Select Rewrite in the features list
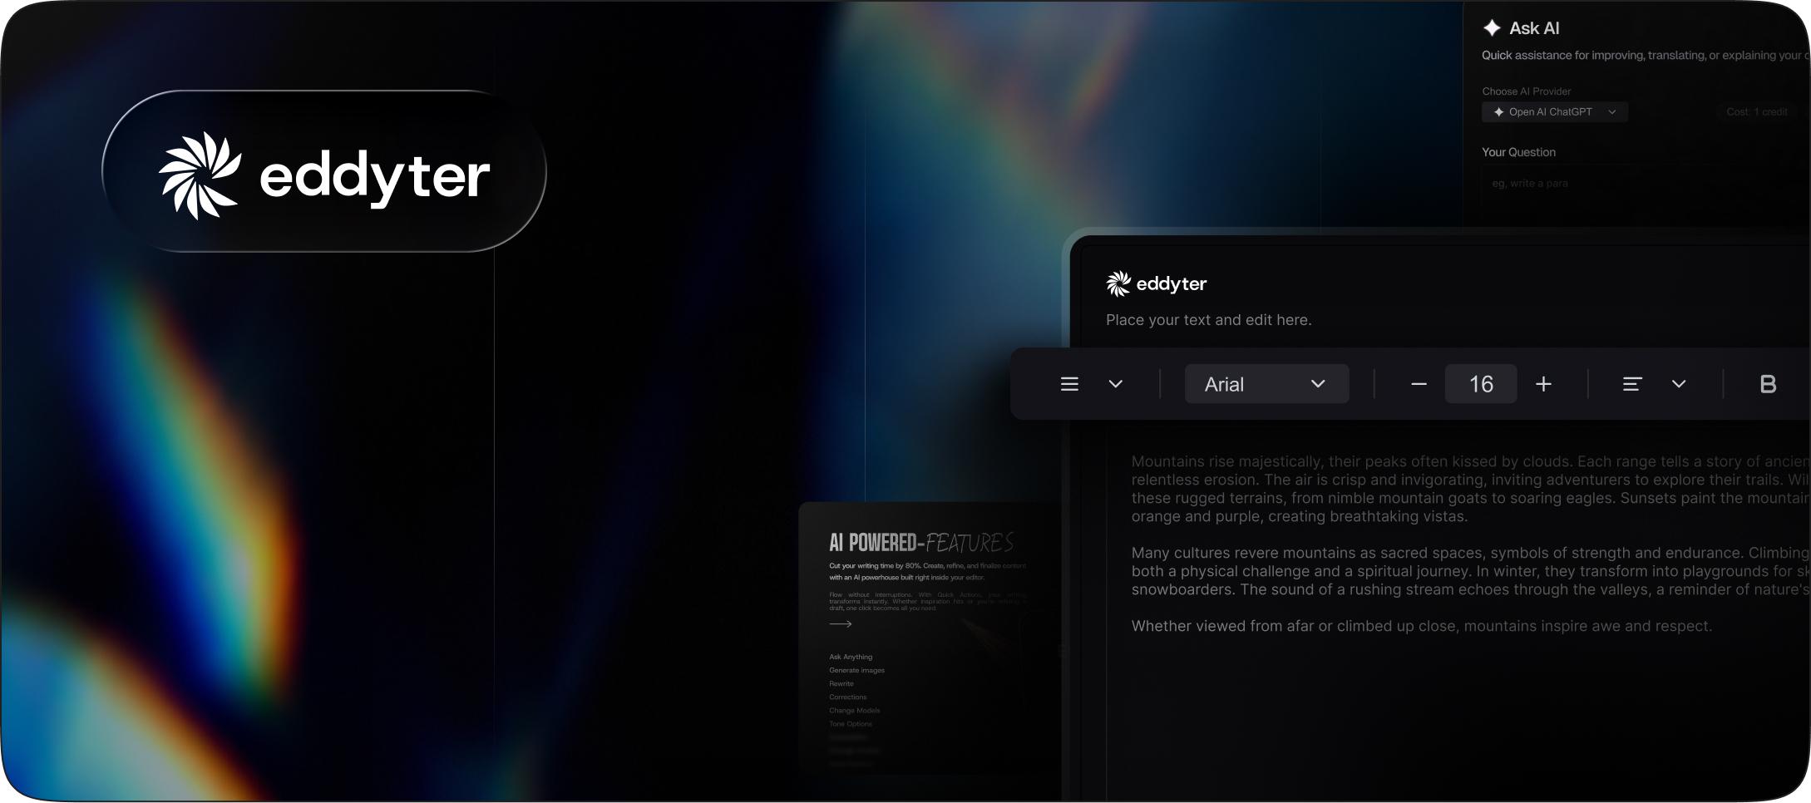 [841, 683]
